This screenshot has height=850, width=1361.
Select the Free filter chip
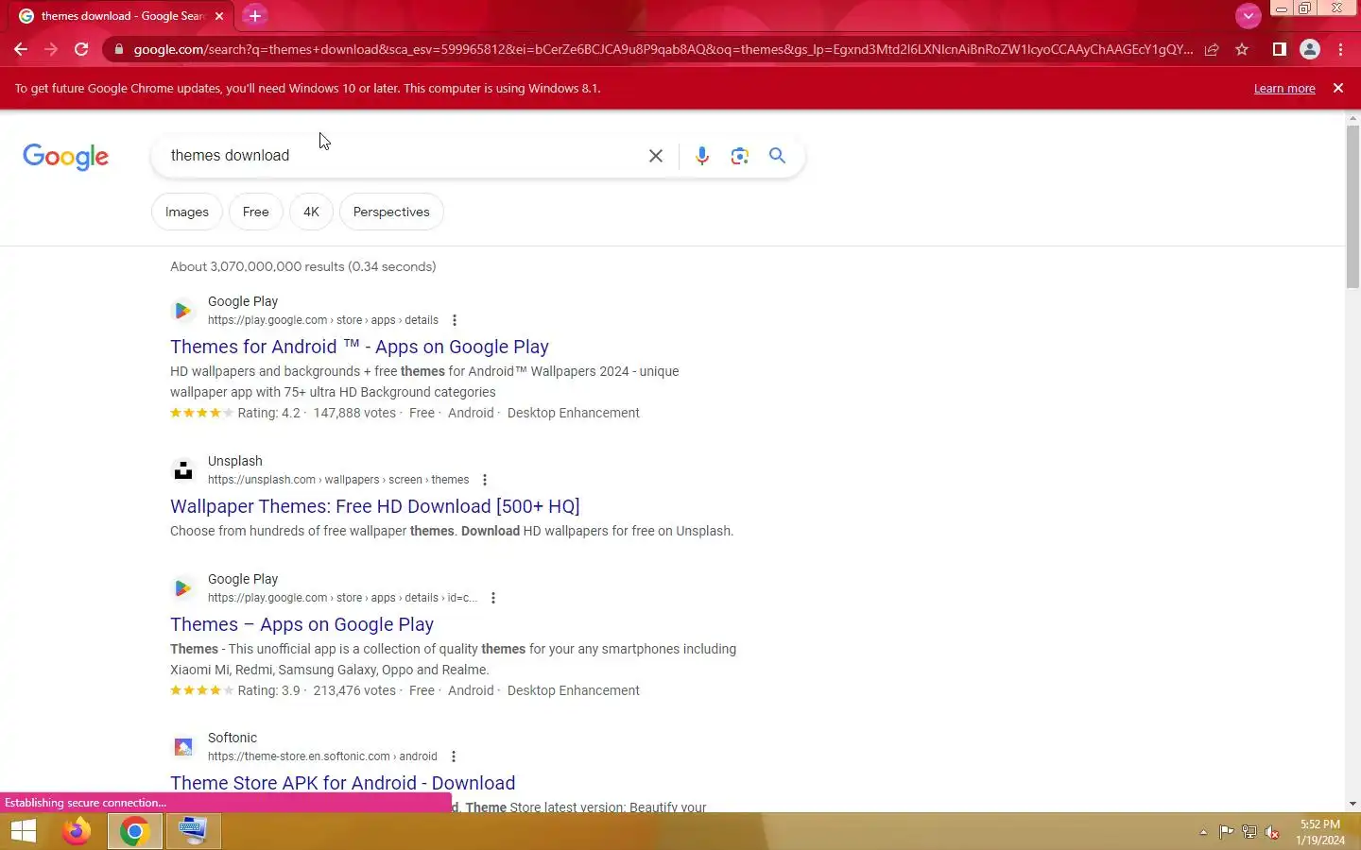point(255,212)
